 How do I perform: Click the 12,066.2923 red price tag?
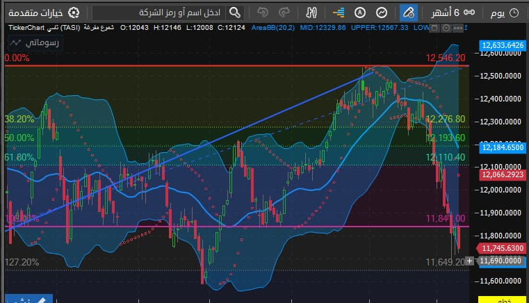503,174
